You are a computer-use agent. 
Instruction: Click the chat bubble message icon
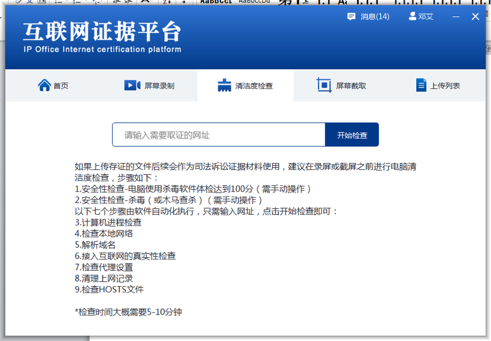click(352, 16)
